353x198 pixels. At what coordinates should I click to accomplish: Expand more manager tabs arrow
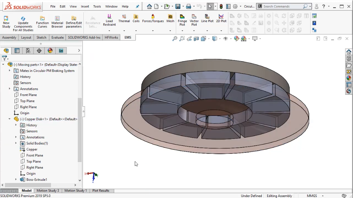(79, 51)
